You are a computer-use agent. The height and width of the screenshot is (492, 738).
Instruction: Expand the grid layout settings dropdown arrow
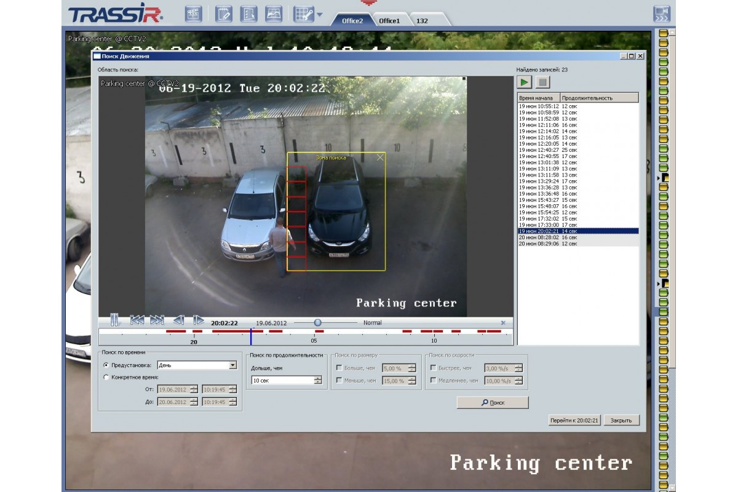319,14
